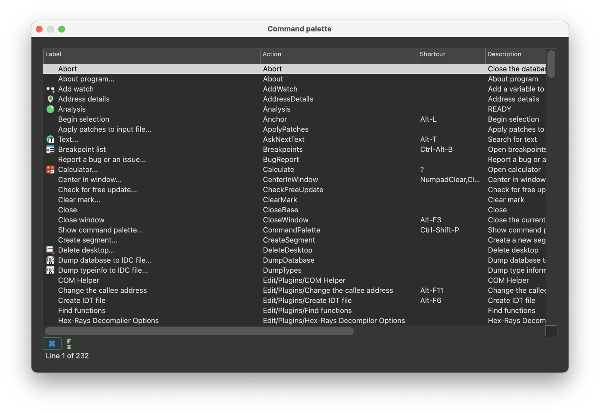
Task: Select the 'About program...' entry
Action: click(86, 79)
